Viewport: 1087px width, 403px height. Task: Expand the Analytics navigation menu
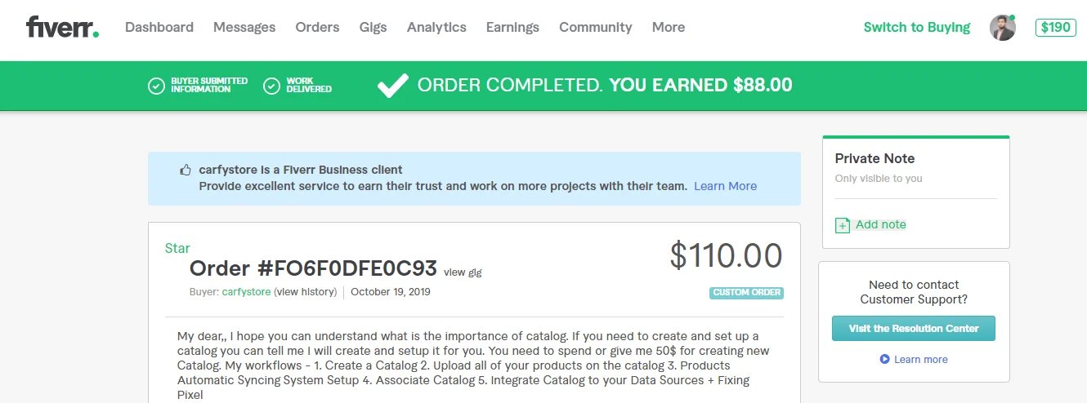[436, 27]
